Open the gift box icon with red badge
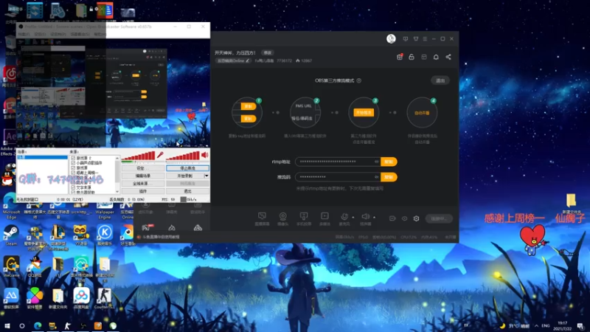This screenshot has height=332, width=590. 400,57
